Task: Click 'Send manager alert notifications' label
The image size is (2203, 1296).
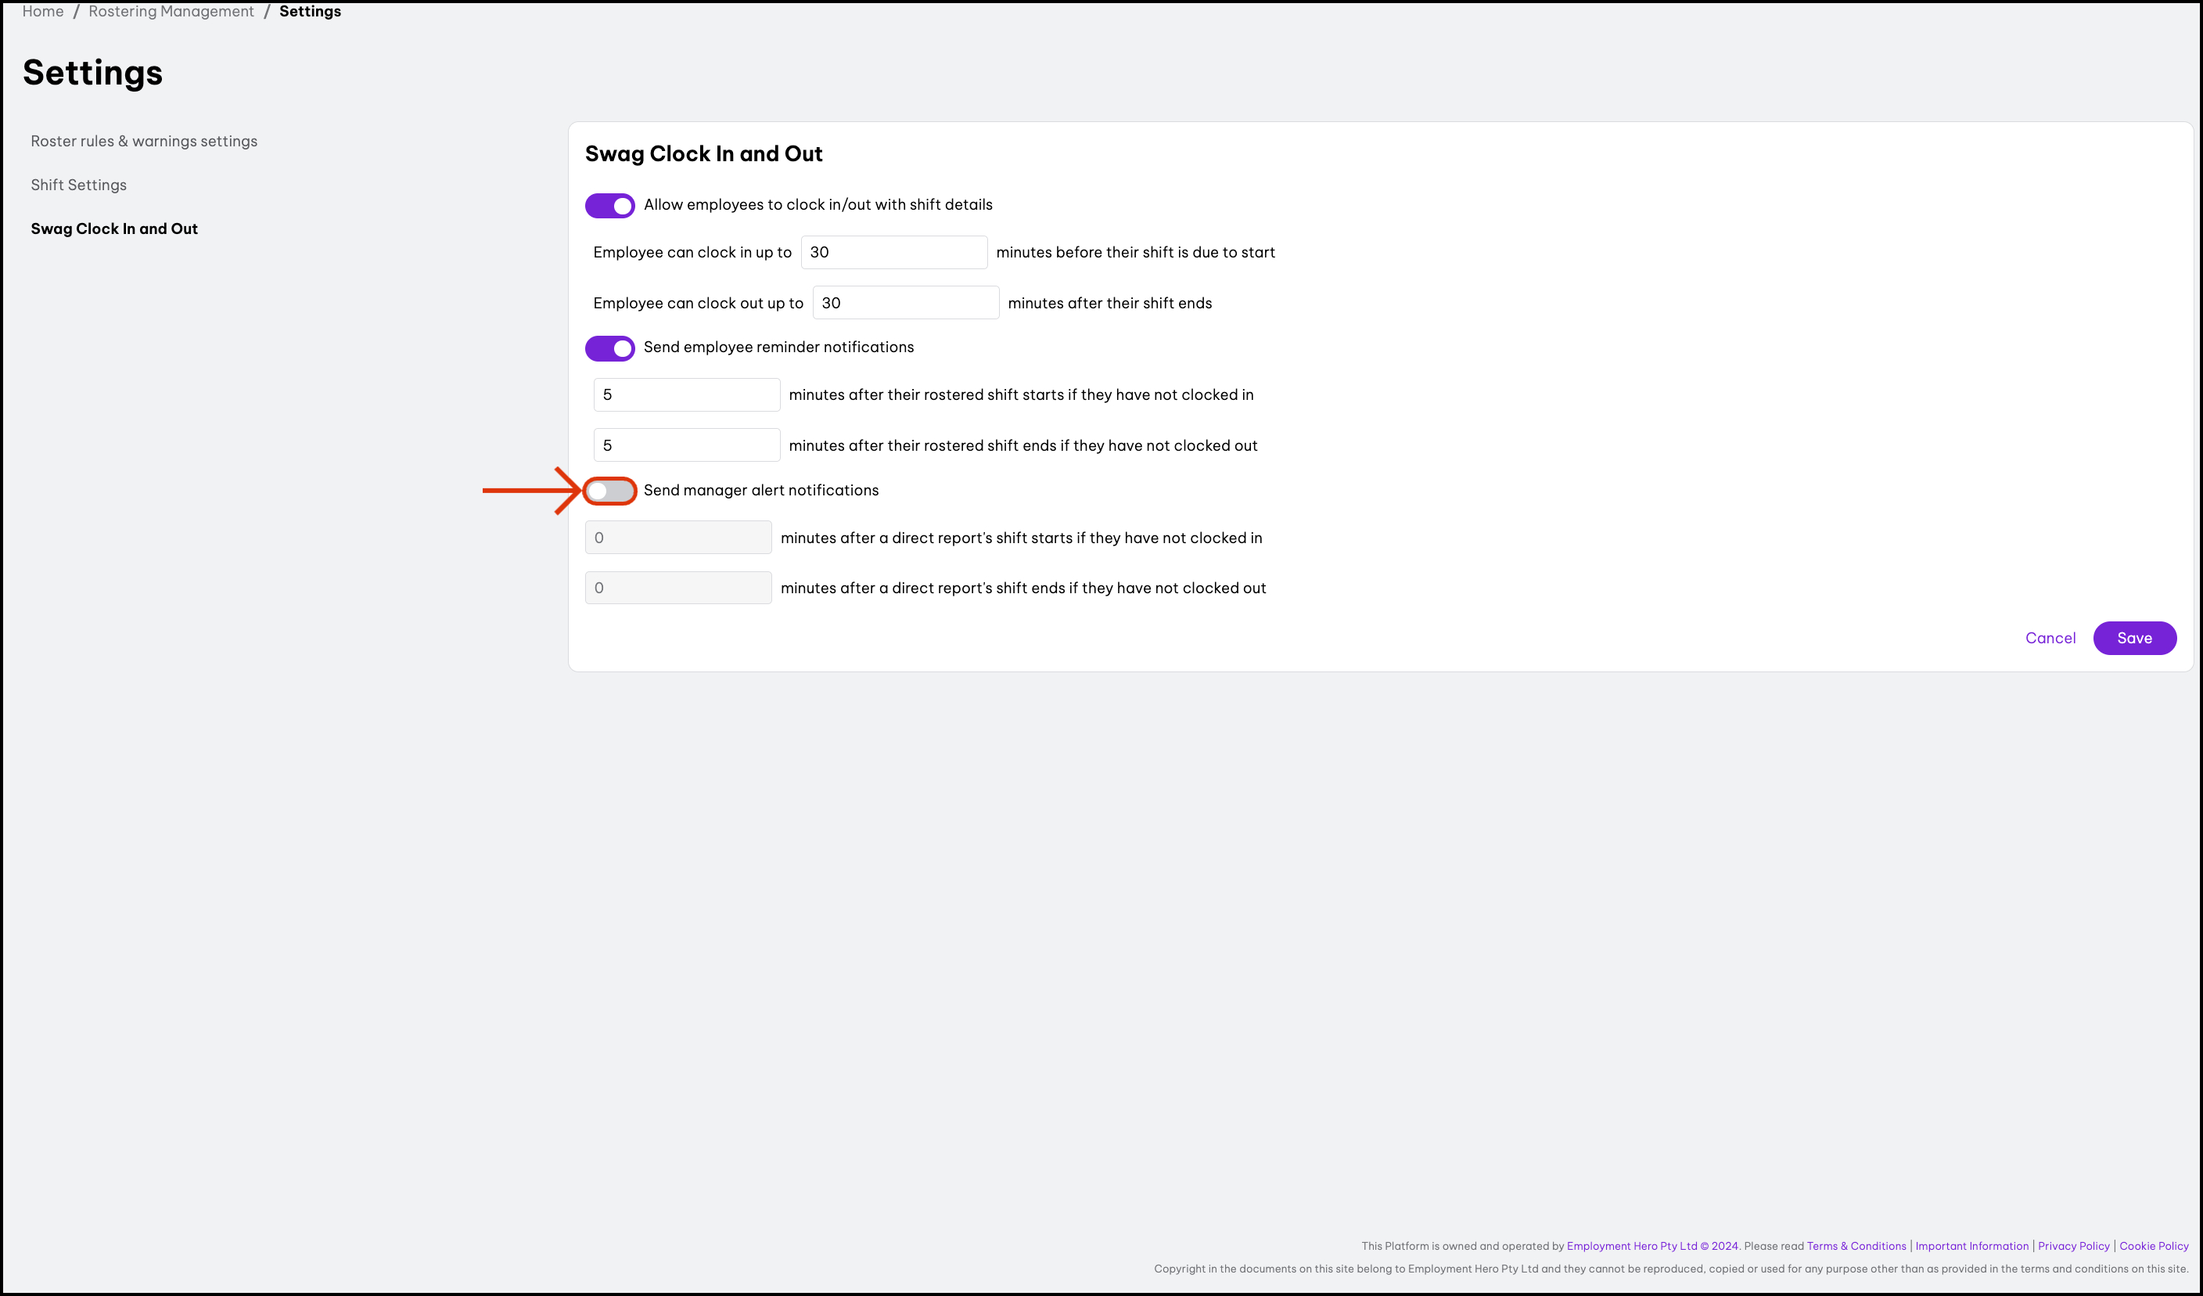Action: tap(761, 491)
